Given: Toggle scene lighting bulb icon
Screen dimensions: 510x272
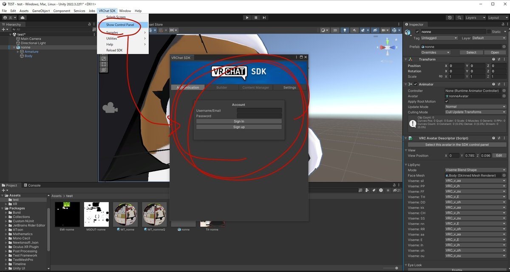Looking at the screenshot, I should 345,30.
